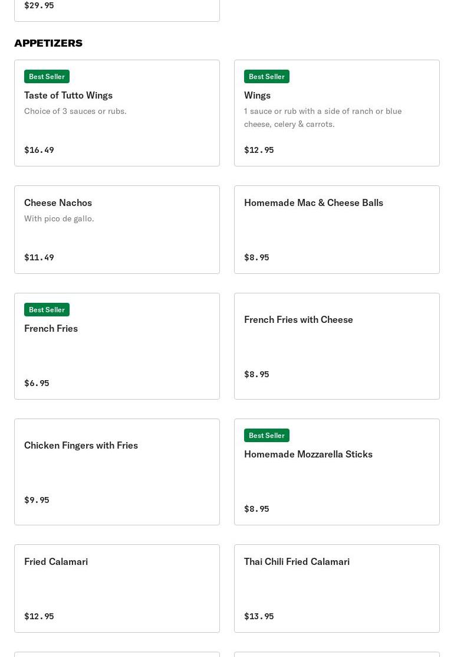The height and width of the screenshot is (657, 454).
Task: Click Best Seller badge on French Fries
Action: [x=47, y=309]
